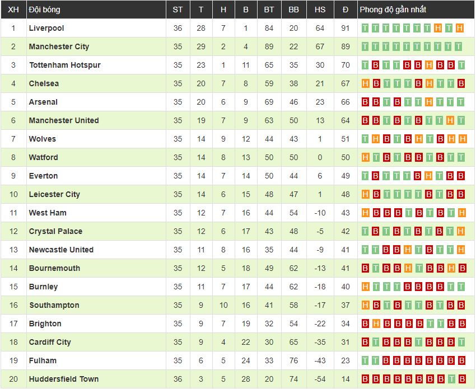Click Chelsea's first form badge
Viewport: 476px width, 389px height.
tap(366, 83)
